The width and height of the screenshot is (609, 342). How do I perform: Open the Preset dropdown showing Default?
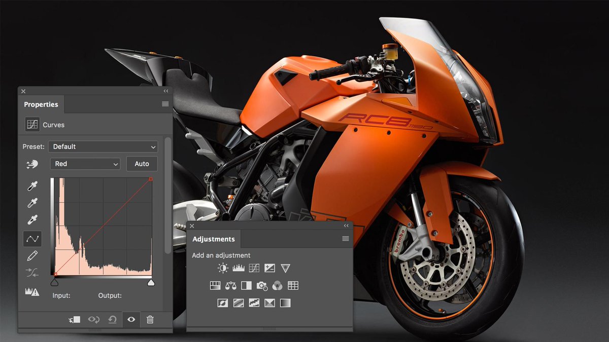point(103,146)
